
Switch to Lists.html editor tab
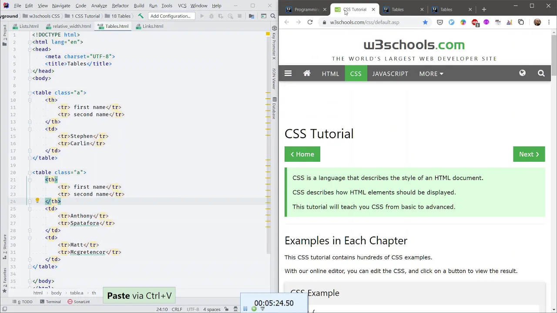[x=25, y=26]
